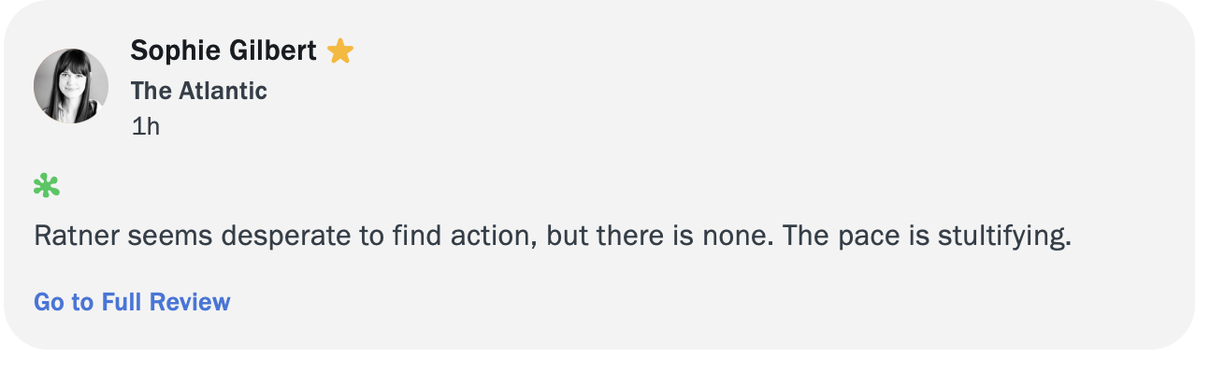Click the green splat rating icon

pyautogui.click(x=47, y=186)
